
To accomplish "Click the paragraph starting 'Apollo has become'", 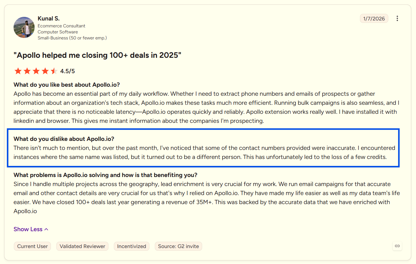I will [206, 107].
